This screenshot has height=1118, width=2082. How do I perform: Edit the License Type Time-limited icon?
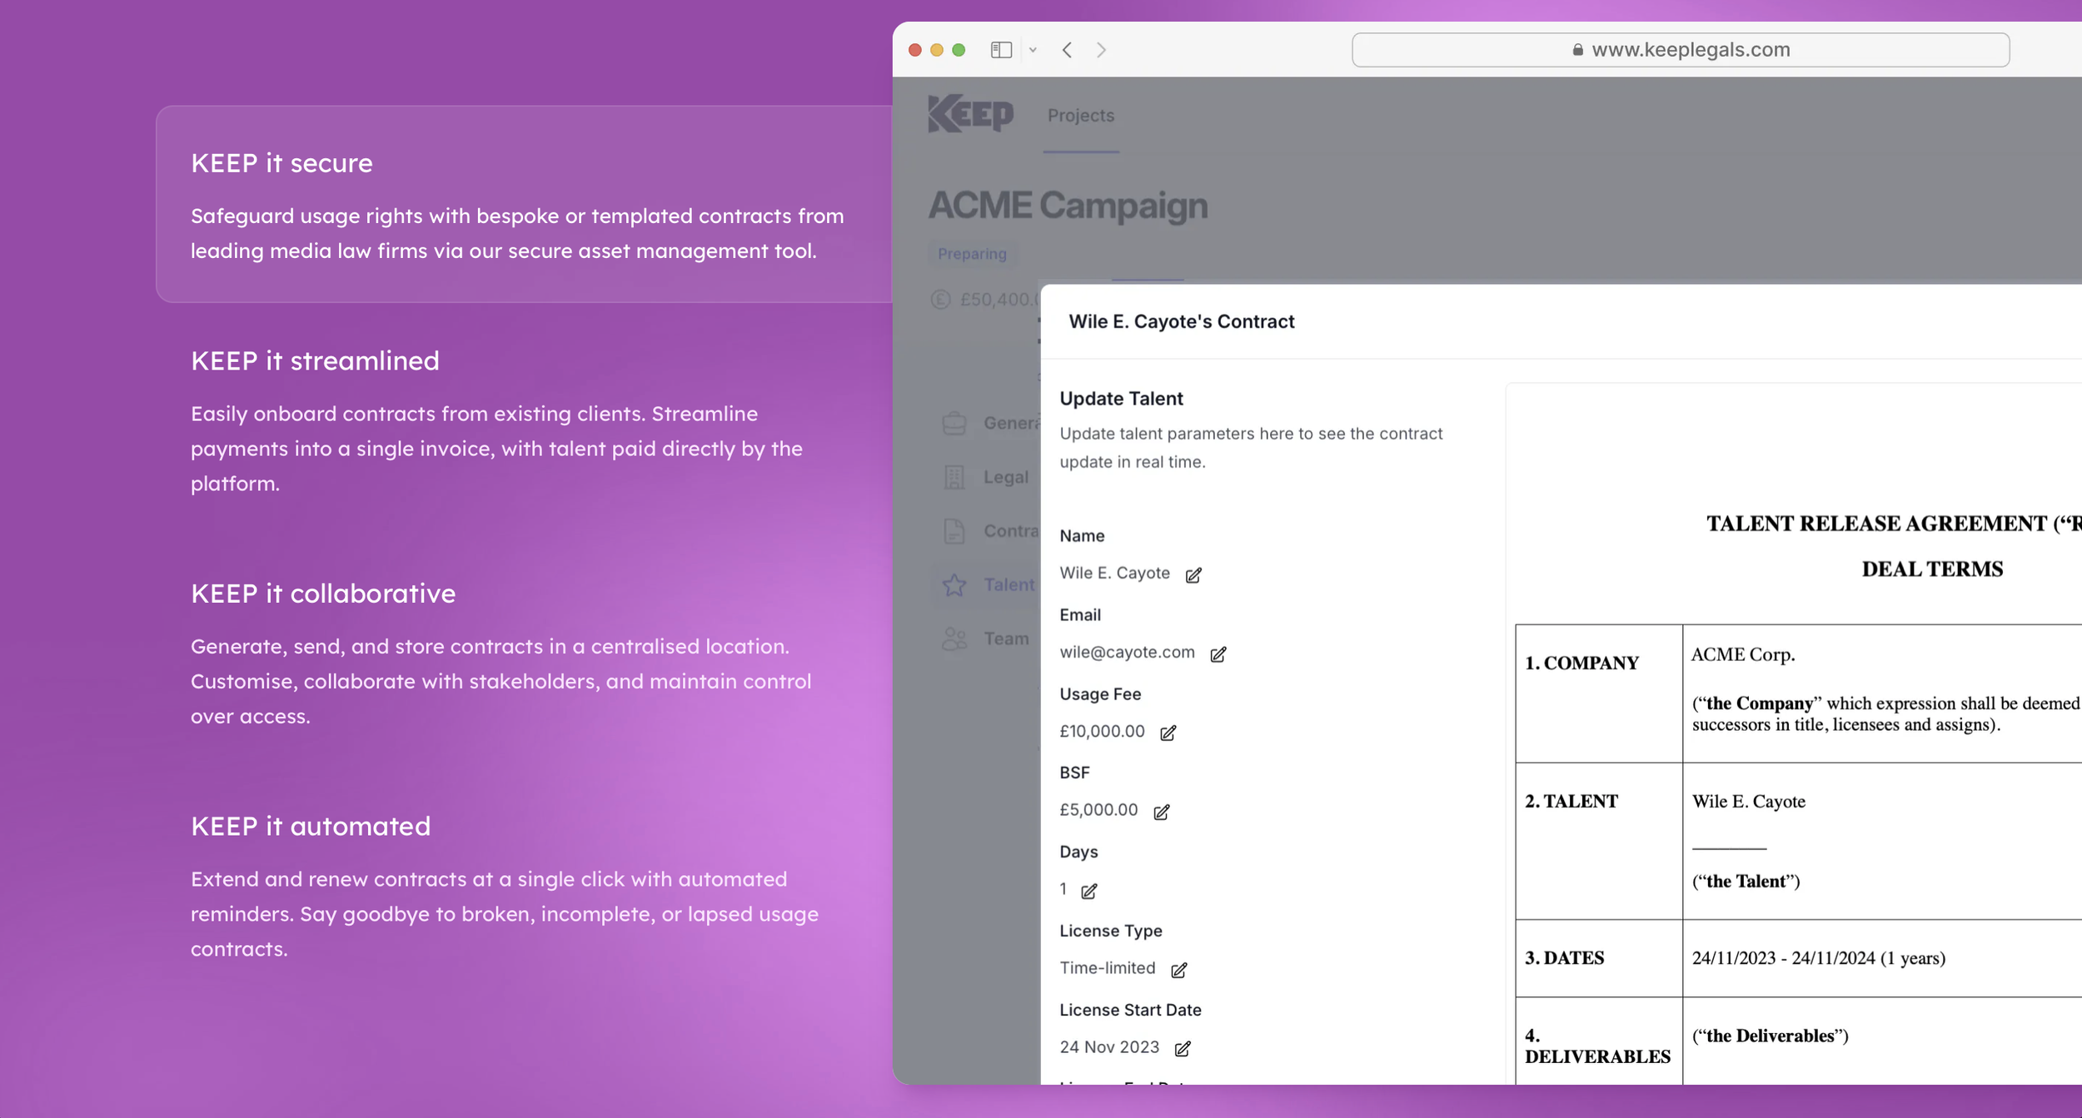(x=1178, y=970)
